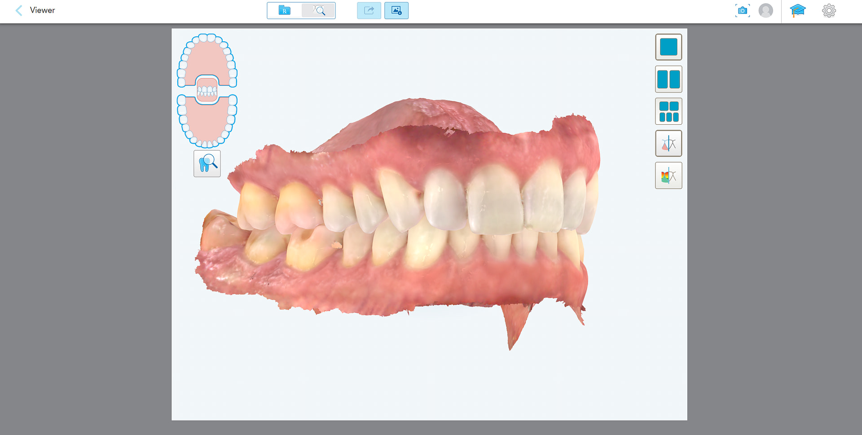The width and height of the screenshot is (862, 435).
Task: Click the download image button
Action: pyautogui.click(x=396, y=10)
